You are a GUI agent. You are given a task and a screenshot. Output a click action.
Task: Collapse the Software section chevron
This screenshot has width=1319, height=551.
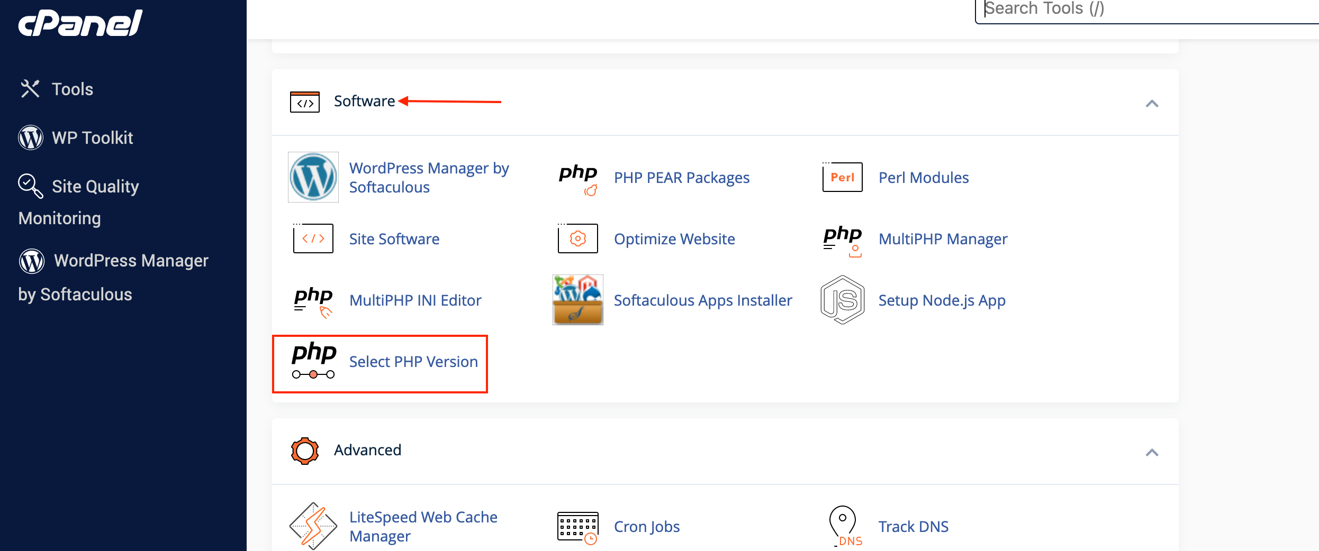(x=1152, y=103)
